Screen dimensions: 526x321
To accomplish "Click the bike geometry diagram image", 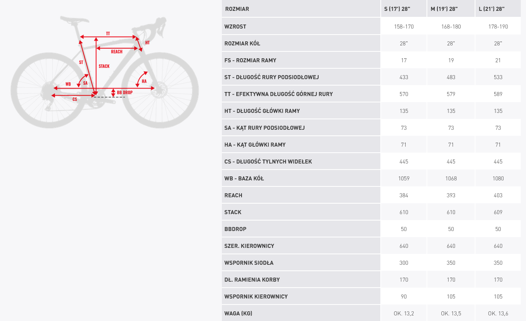I will pyautogui.click(x=105, y=72).
